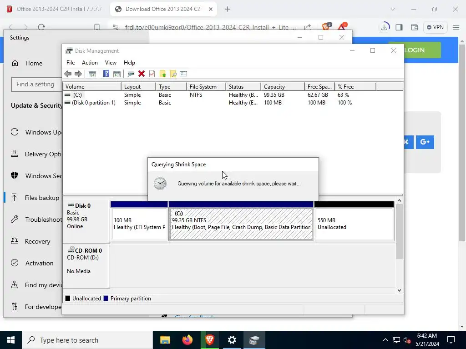The image size is (466, 349).
Task: Select the (C:) 99.35 GB NTFS partition block
Action: pyautogui.click(x=241, y=224)
